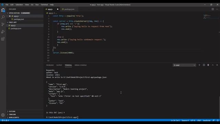Open the File menu
The width and height of the screenshot is (220, 124).
coord(7,4)
